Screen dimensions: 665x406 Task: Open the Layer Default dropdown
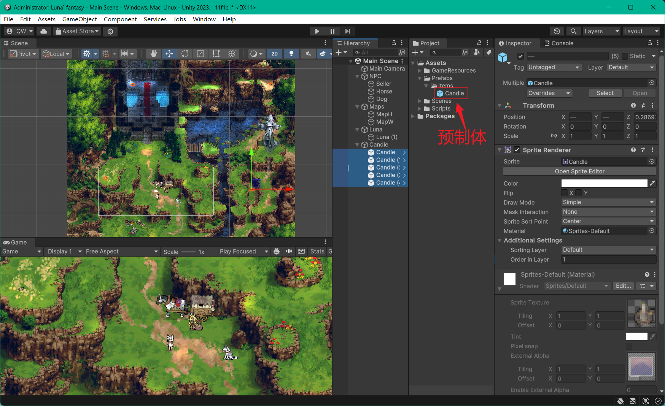pyautogui.click(x=632, y=67)
